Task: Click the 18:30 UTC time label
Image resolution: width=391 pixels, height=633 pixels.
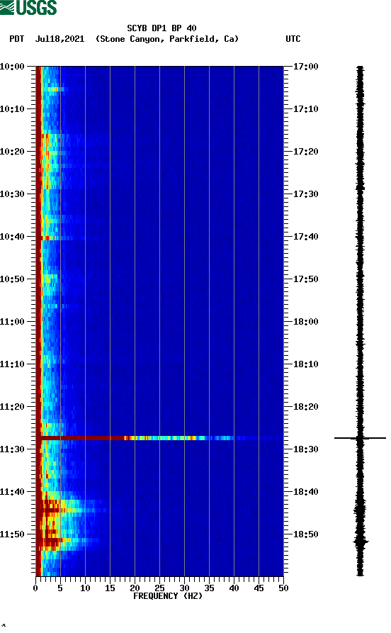Action: (x=305, y=449)
